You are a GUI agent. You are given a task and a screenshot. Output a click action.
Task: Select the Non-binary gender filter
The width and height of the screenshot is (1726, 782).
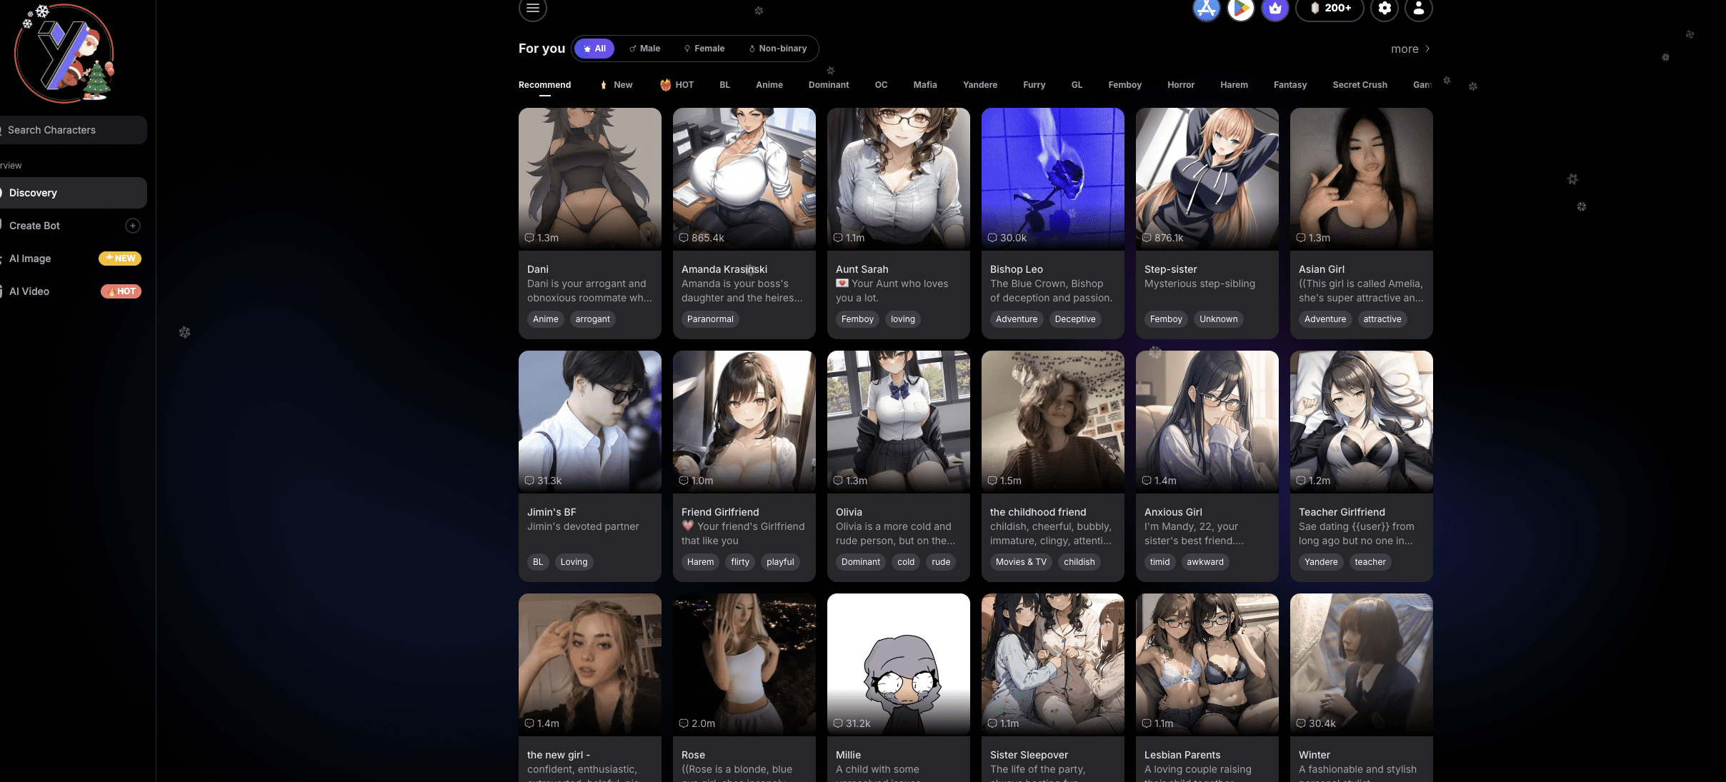pos(778,49)
